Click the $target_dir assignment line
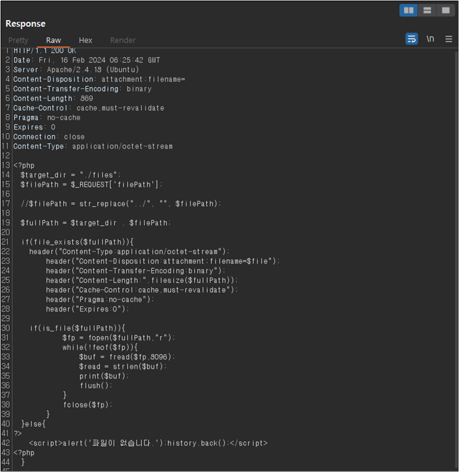The height and width of the screenshot is (472, 459). 71,175
